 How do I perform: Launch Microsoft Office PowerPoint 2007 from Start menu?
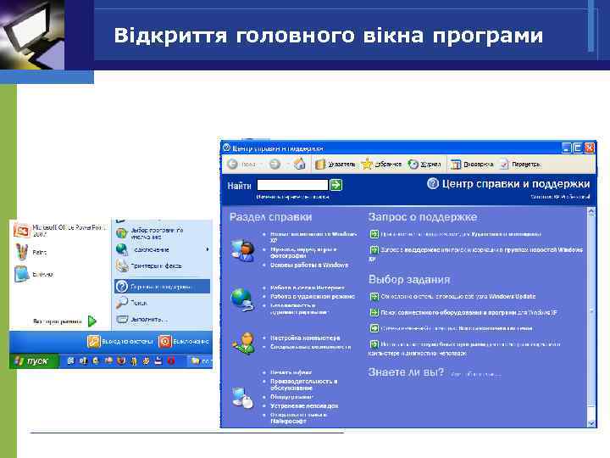[x=60, y=231]
